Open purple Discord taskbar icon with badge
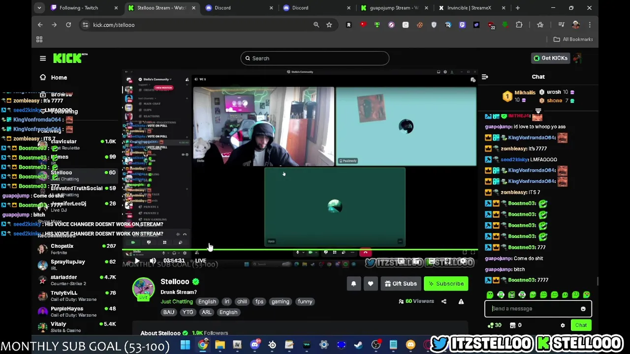630x354 pixels. click(x=254, y=345)
